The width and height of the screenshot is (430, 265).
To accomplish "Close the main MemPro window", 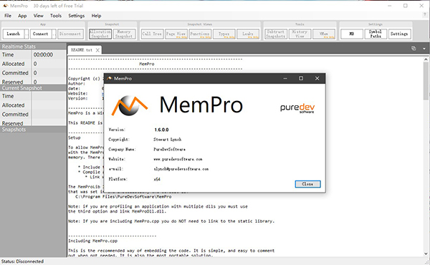I will point(421,6).
